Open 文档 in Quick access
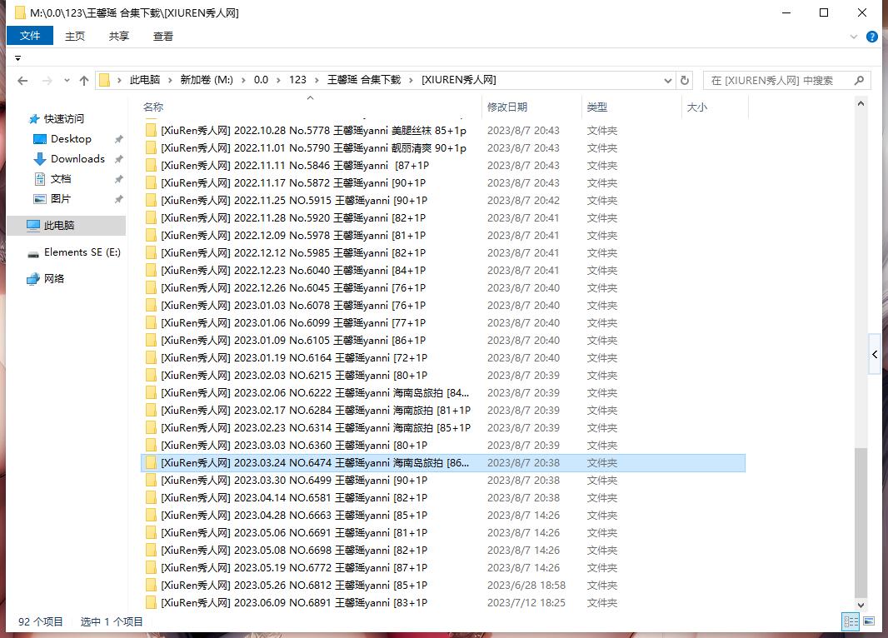This screenshot has width=888, height=638. coord(61,179)
